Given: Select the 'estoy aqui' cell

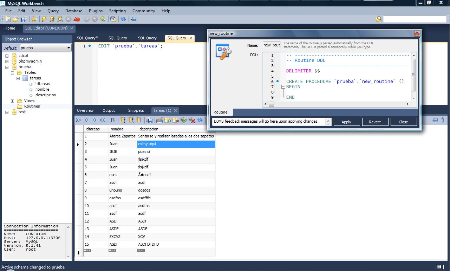Looking at the screenshot, I should coord(176,144).
